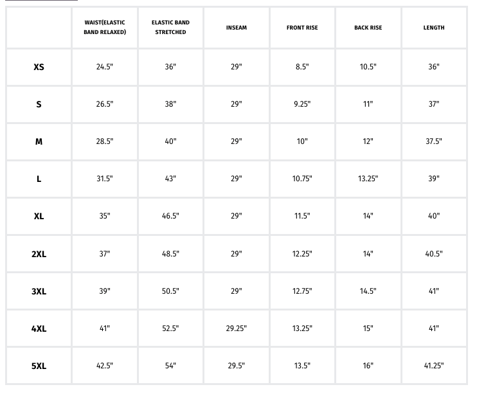Select the 16" back rise cell for 5XL
This screenshot has height=396, width=477.
(368, 366)
